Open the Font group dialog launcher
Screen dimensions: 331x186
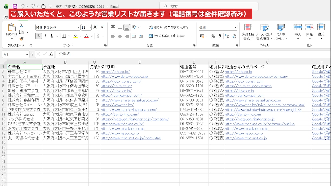[x=106, y=46]
